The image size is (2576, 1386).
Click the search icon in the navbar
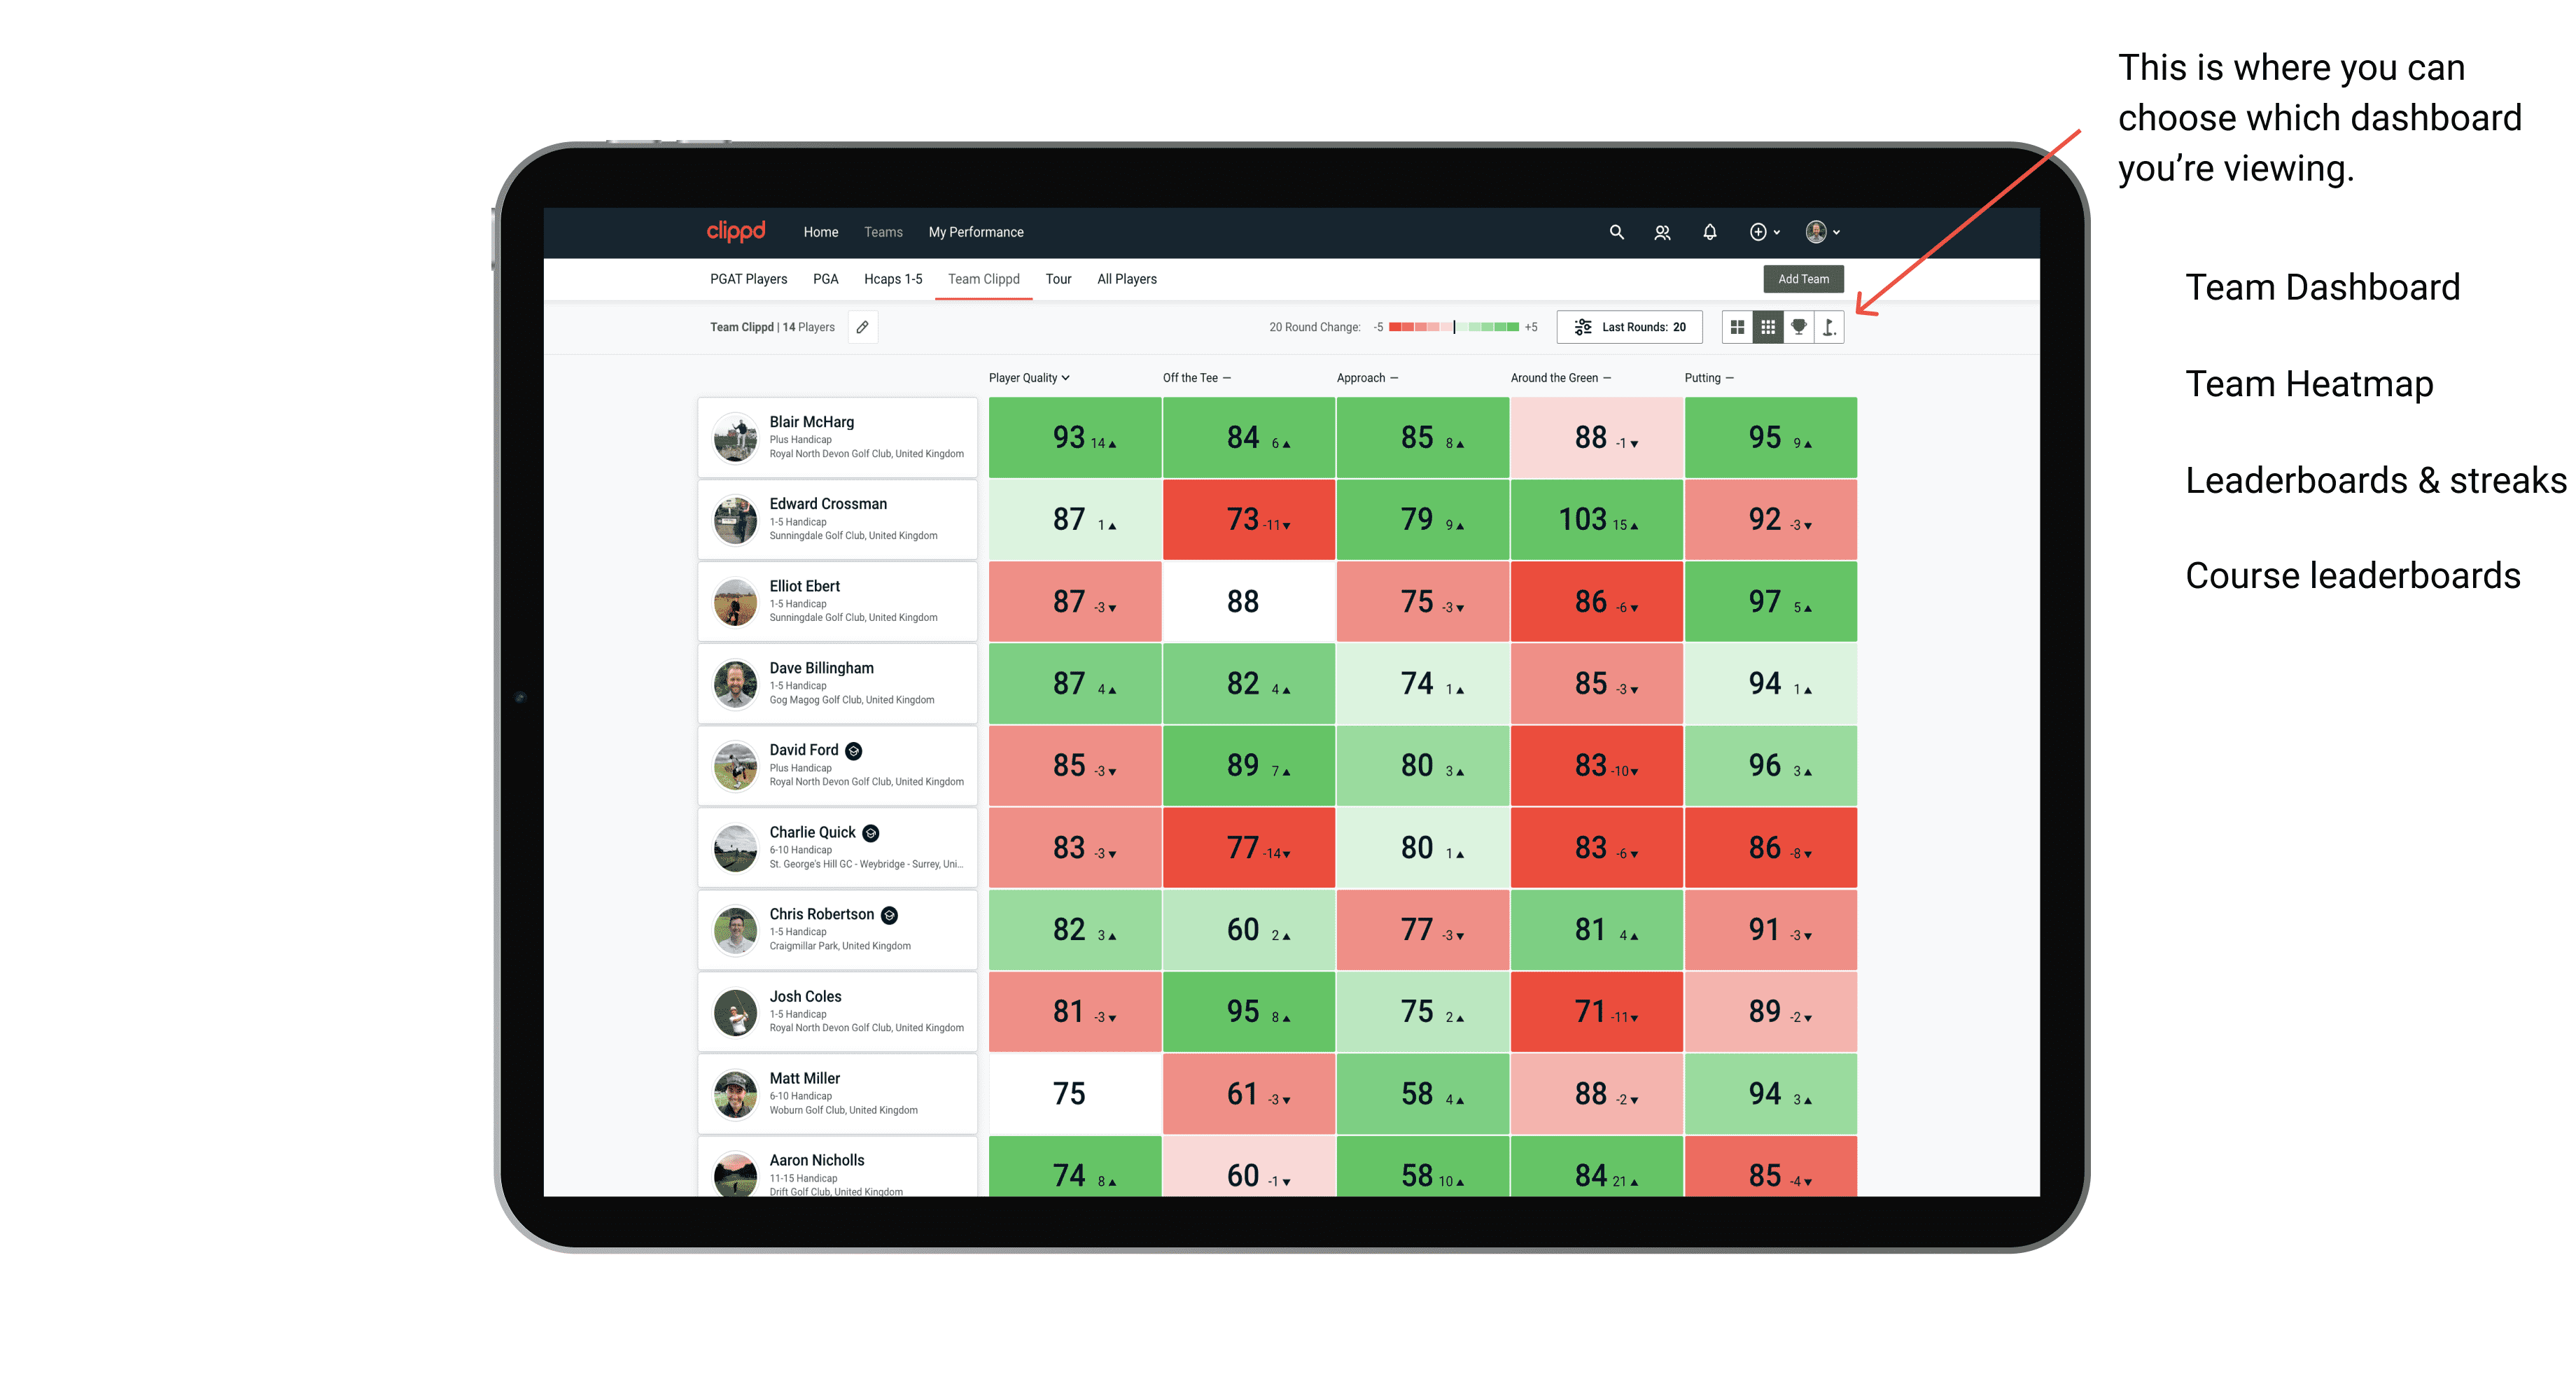(x=1616, y=232)
